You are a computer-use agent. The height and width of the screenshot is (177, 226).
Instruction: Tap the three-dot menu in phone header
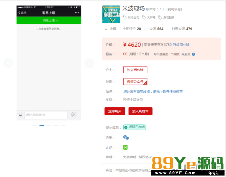point(77,13)
